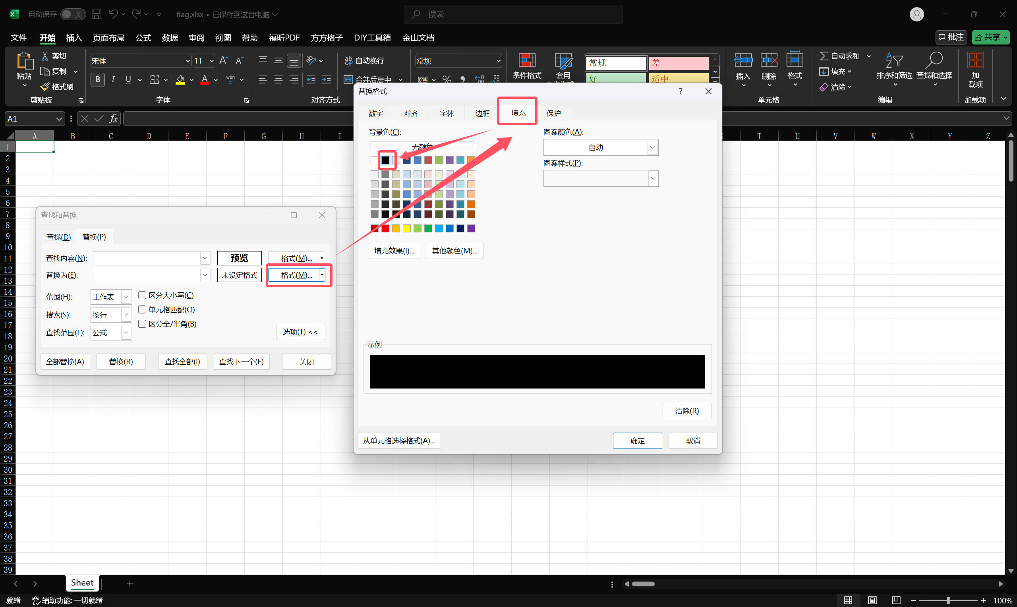
Task: Toggle Bold formatting
Action: (x=97, y=79)
